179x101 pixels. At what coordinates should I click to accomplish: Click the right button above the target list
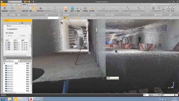click(23, 35)
